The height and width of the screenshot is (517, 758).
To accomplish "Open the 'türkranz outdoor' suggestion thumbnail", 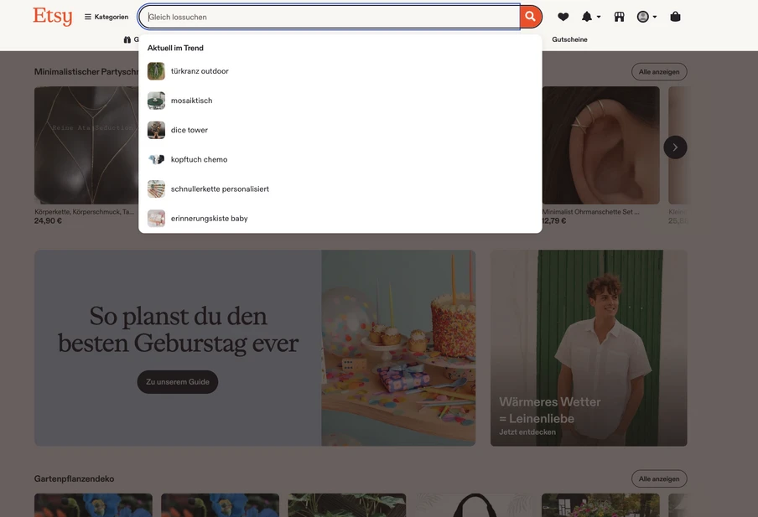I will pyautogui.click(x=156, y=70).
